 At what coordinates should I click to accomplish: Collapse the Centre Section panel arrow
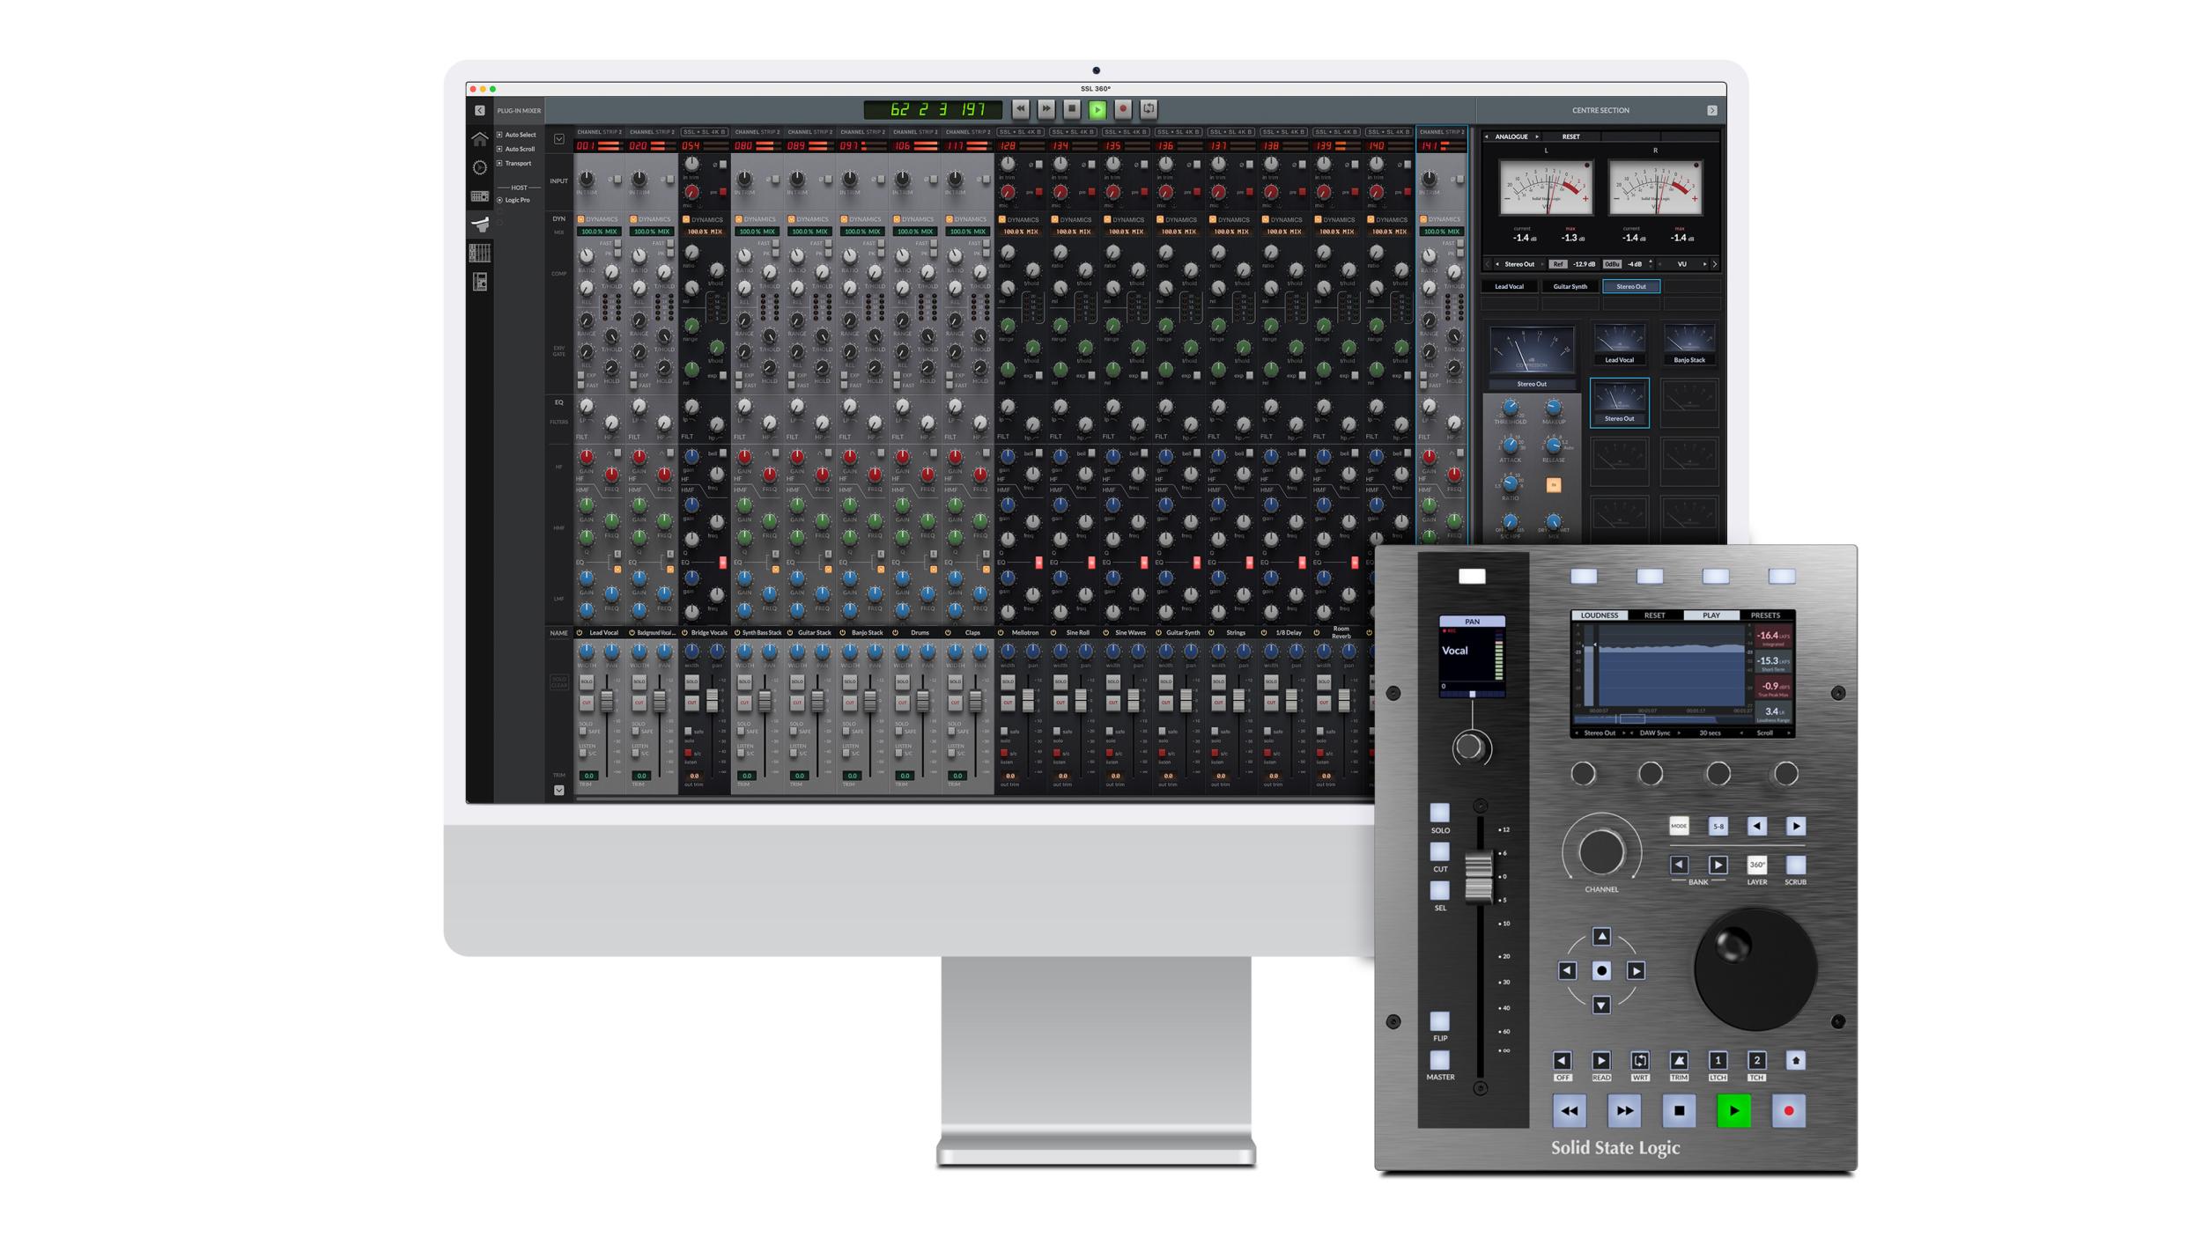(x=1711, y=111)
